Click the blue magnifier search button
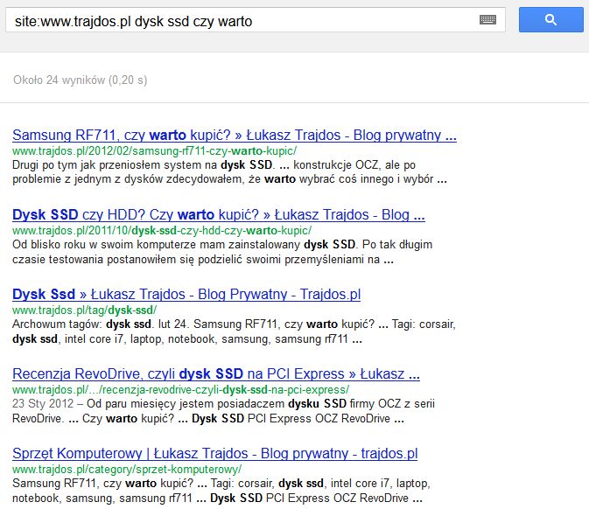The image size is (589, 509). pos(550,20)
